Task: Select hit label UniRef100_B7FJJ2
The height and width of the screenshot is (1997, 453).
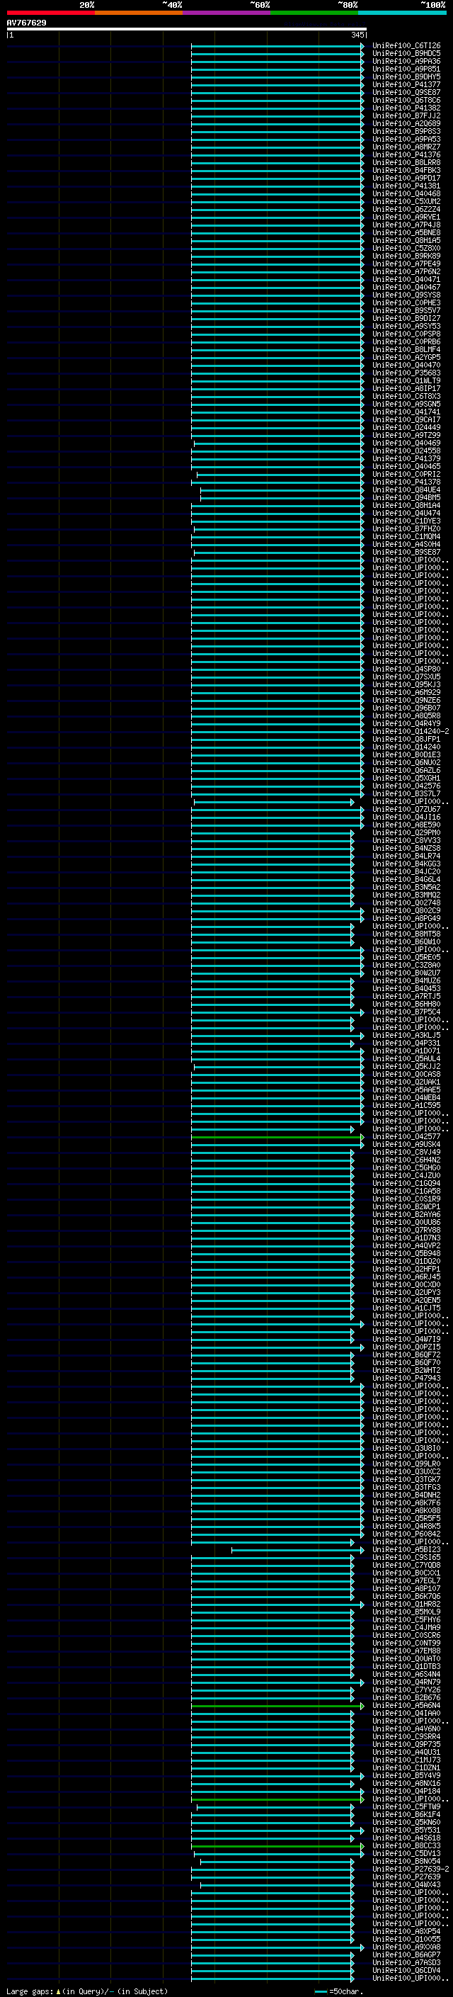Action: click(406, 116)
